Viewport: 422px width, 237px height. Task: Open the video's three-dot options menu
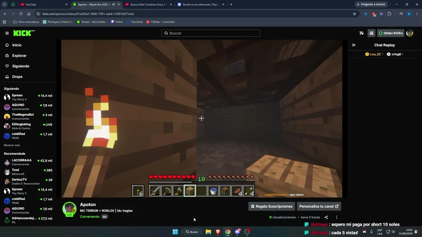[x=337, y=217]
